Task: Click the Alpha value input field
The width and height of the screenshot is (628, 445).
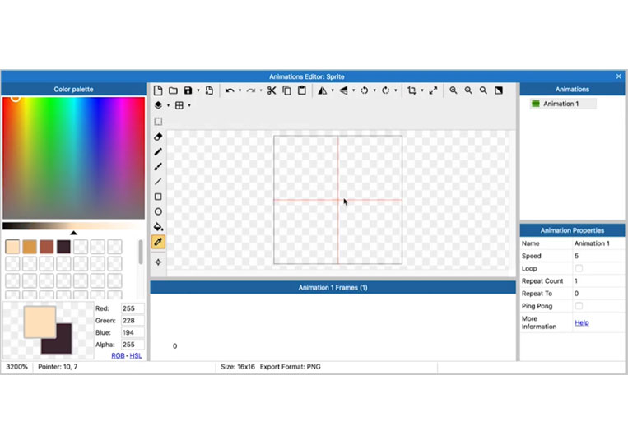Action: coord(133,345)
